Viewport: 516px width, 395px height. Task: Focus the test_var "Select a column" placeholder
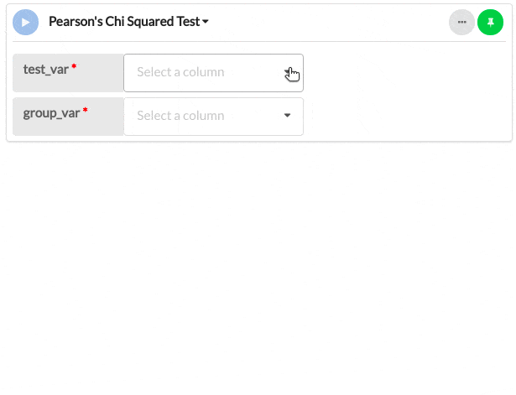(180, 73)
